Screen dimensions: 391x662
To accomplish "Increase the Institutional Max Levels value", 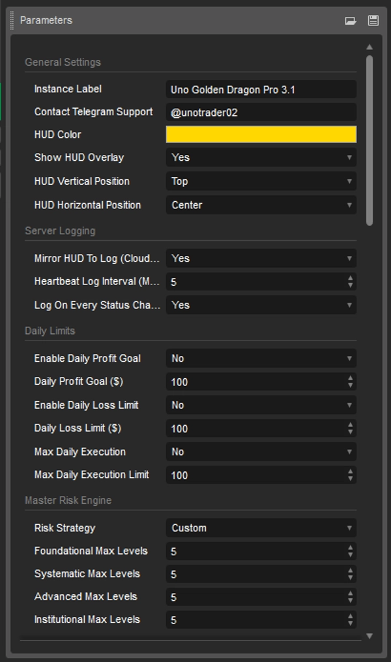I will (x=351, y=616).
